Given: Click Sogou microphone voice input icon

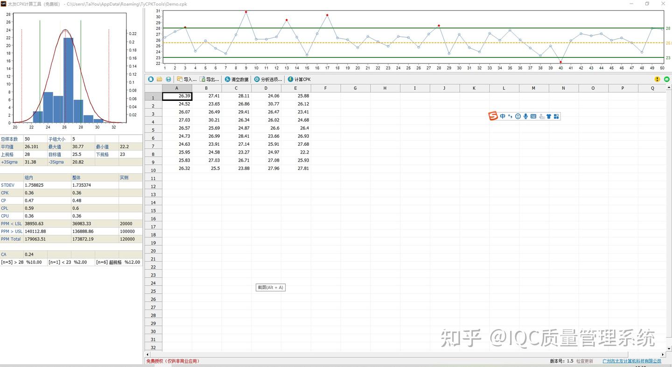Looking at the screenshot, I should [525, 116].
